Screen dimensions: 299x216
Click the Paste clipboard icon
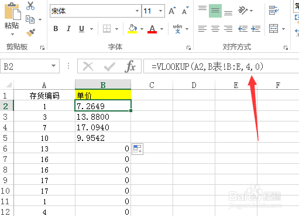tap(12, 11)
